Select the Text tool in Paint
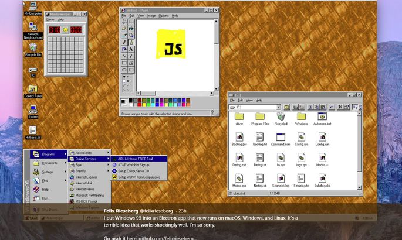Image resolution: width=402 pixels, height=240 pixels. point(131,49)
